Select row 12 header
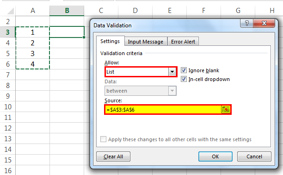Image resolution: width=283 pixels, height=175 pixels. [x=7, y=128]
